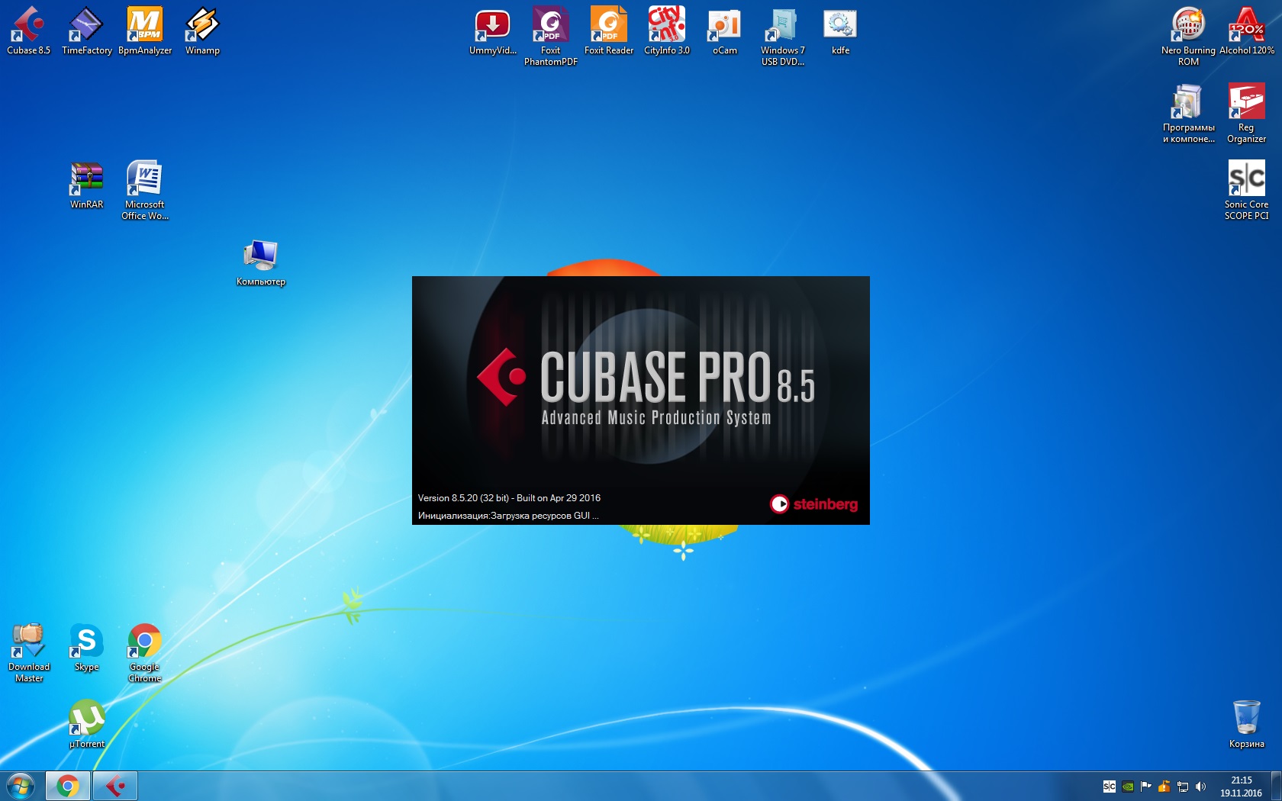Open the Cubase 8.5 desktop shortcut
Screen dimensions: 1282x801
29,31
